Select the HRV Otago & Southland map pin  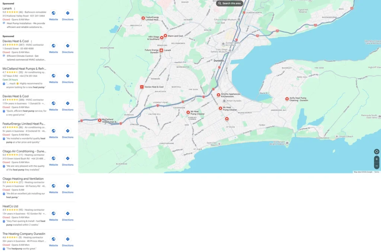click(161, 38)
